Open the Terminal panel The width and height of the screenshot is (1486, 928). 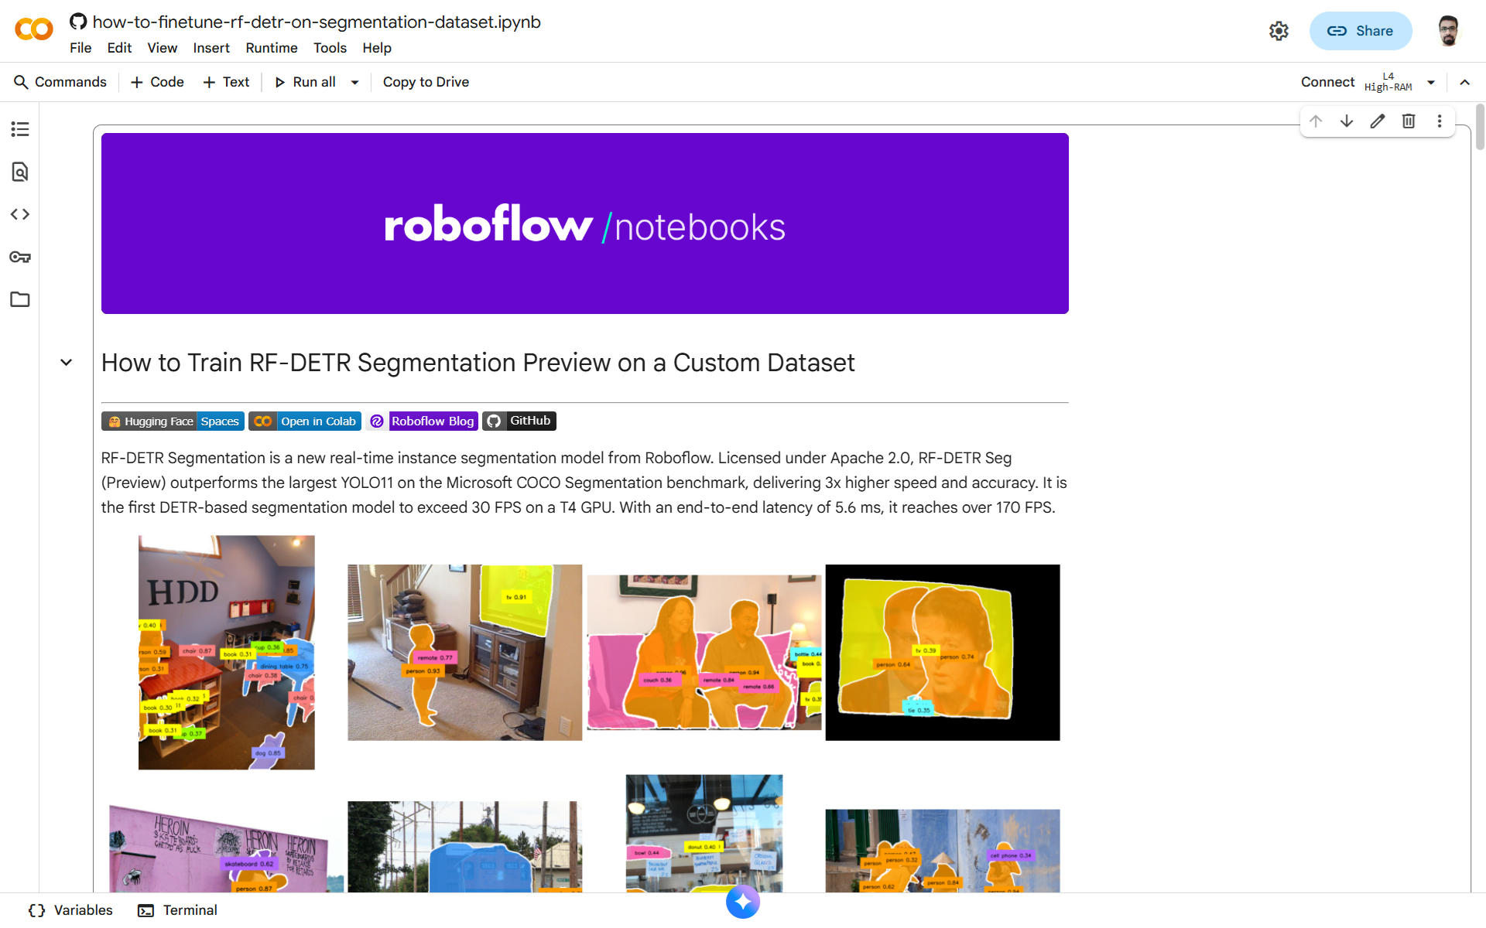tap(178, 910)
